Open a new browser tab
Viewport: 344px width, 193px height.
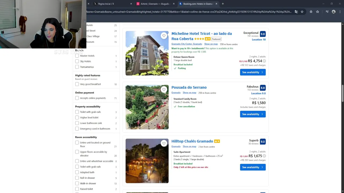click(223, 4)
